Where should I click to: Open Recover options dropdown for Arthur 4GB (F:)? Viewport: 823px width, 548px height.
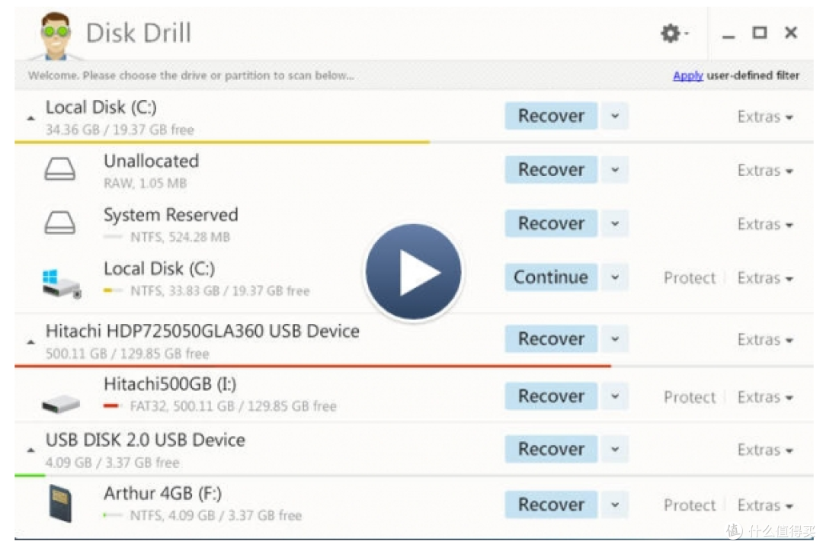click(x=615, y=505)
